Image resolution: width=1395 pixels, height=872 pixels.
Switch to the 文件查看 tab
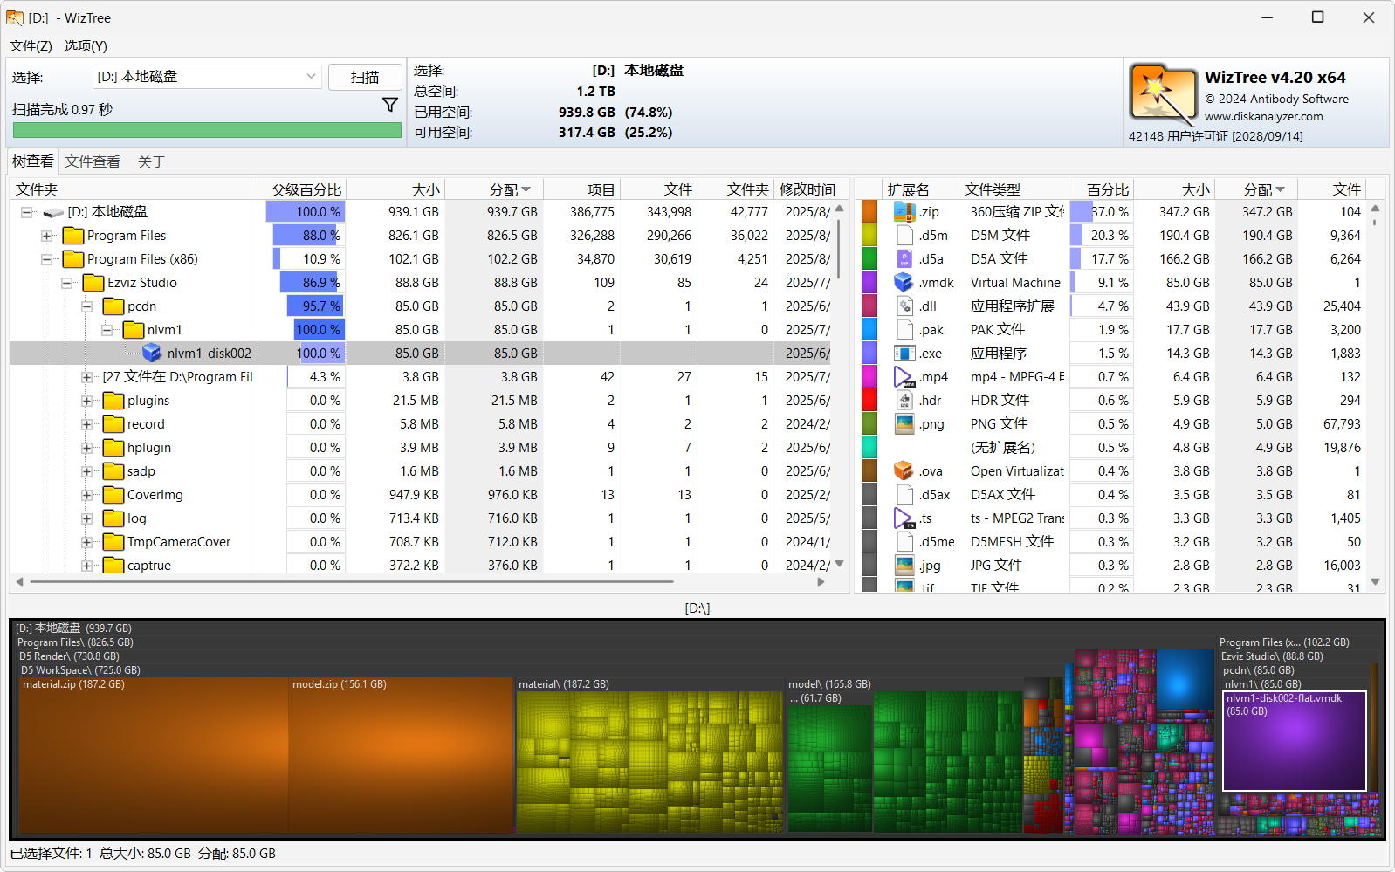[93, 161]
